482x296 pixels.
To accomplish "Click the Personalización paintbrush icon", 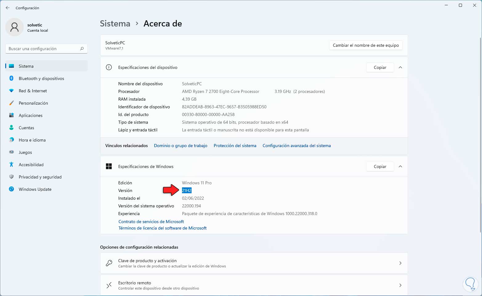I will [11, 103].
